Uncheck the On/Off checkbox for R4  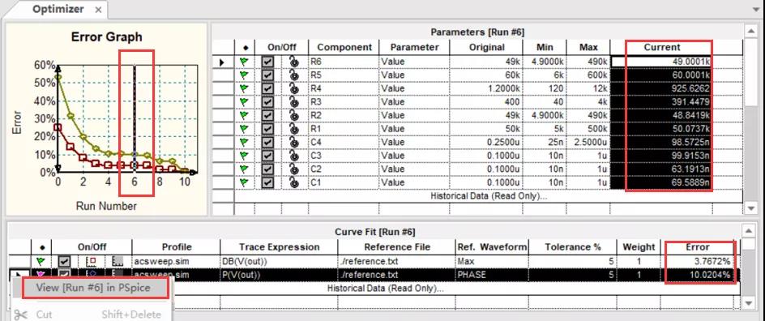click(267, 89)
